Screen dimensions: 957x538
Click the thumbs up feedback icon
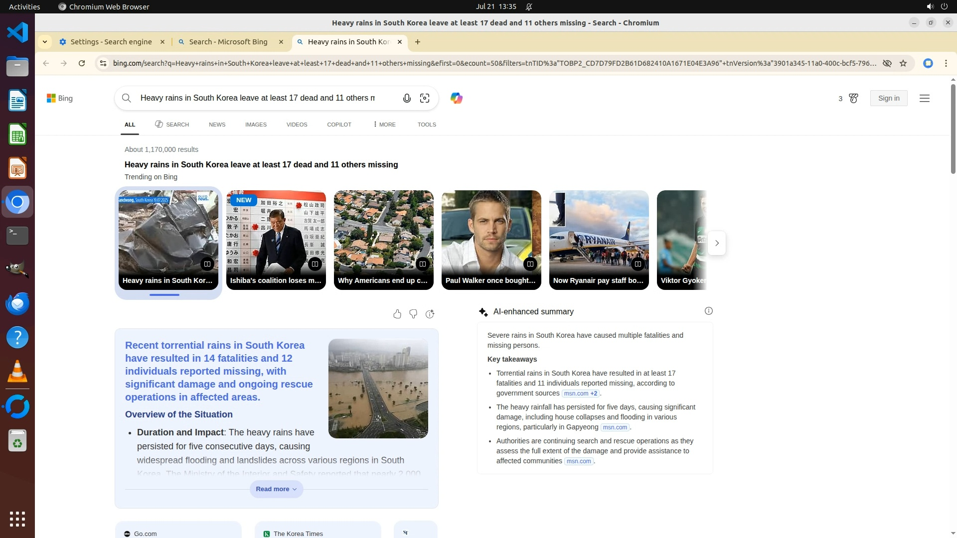coord(397,314)
